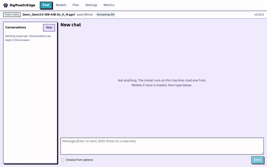
Task: Open the Plan tab
Action: click(76, 5)
